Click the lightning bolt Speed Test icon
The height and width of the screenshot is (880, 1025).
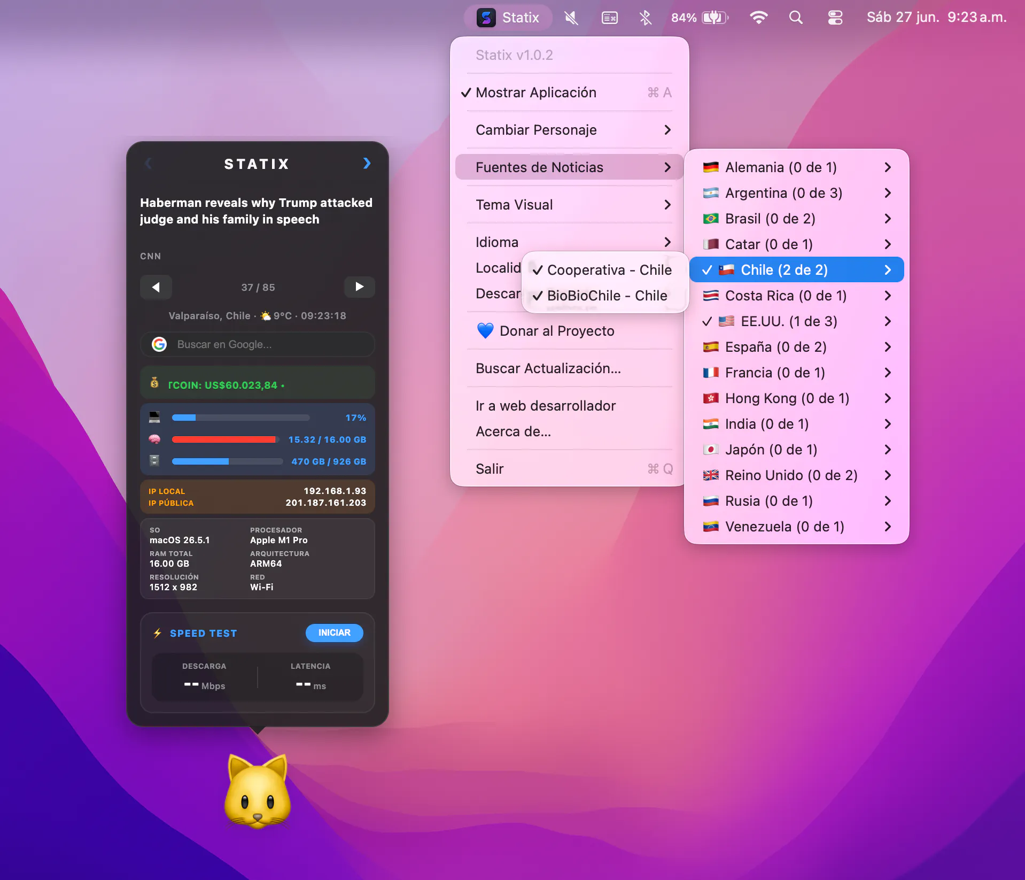pos(158,633)
